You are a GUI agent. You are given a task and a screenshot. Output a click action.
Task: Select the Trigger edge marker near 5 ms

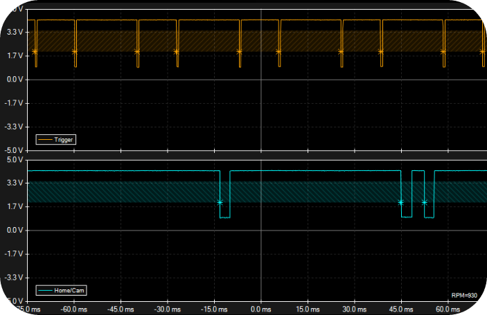(278, 52)
